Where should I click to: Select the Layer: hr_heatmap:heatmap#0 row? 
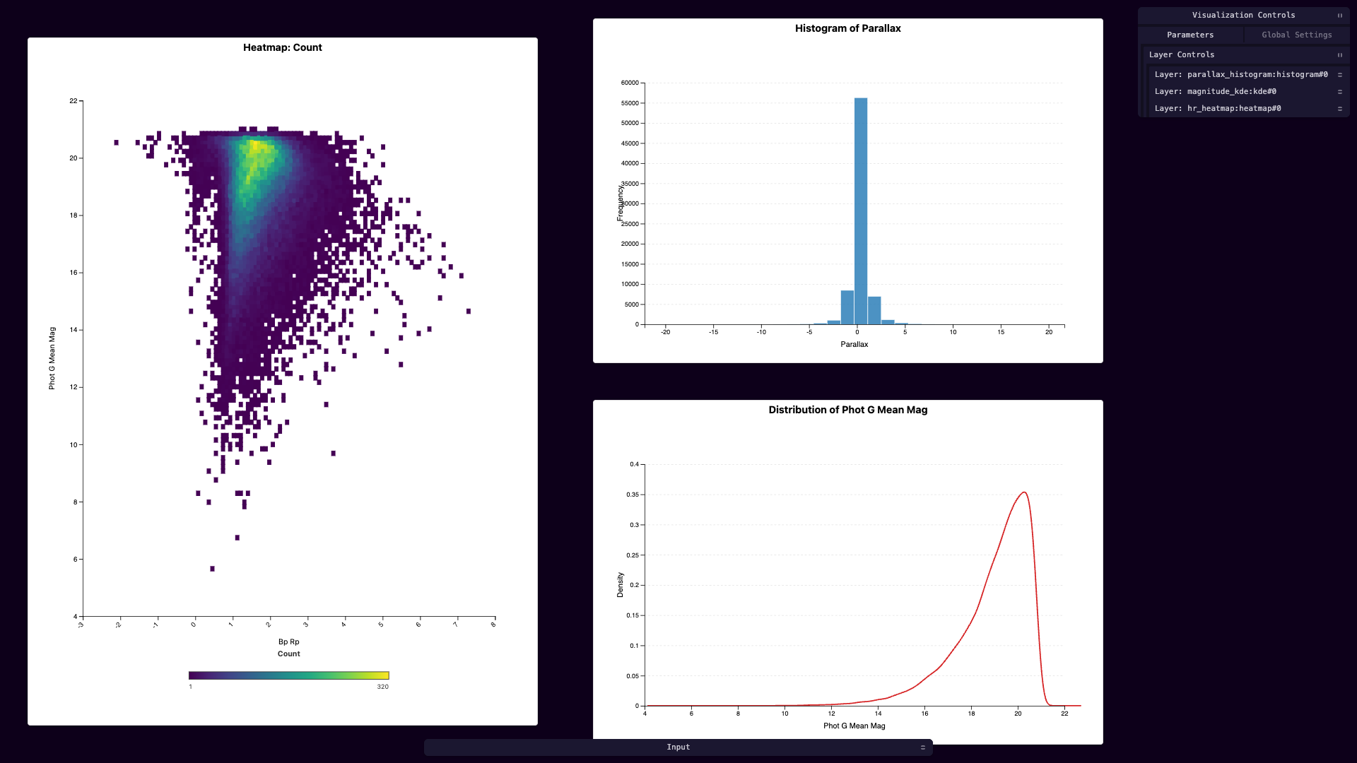tap(1248, 109)
